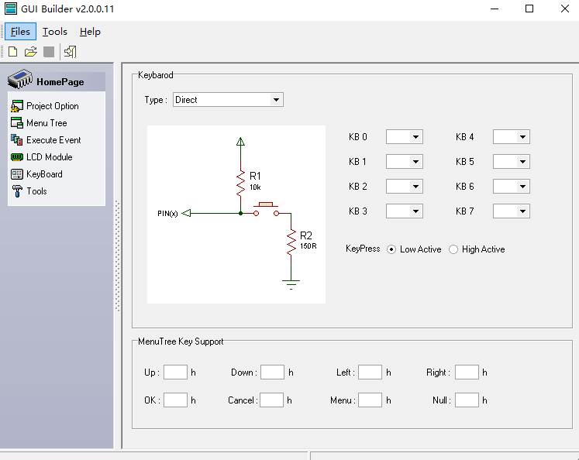Image resolution: width=579 pixels, height=460 pixels.
Task: Click the Execute Event icon
Action: (x=17, y=140)
